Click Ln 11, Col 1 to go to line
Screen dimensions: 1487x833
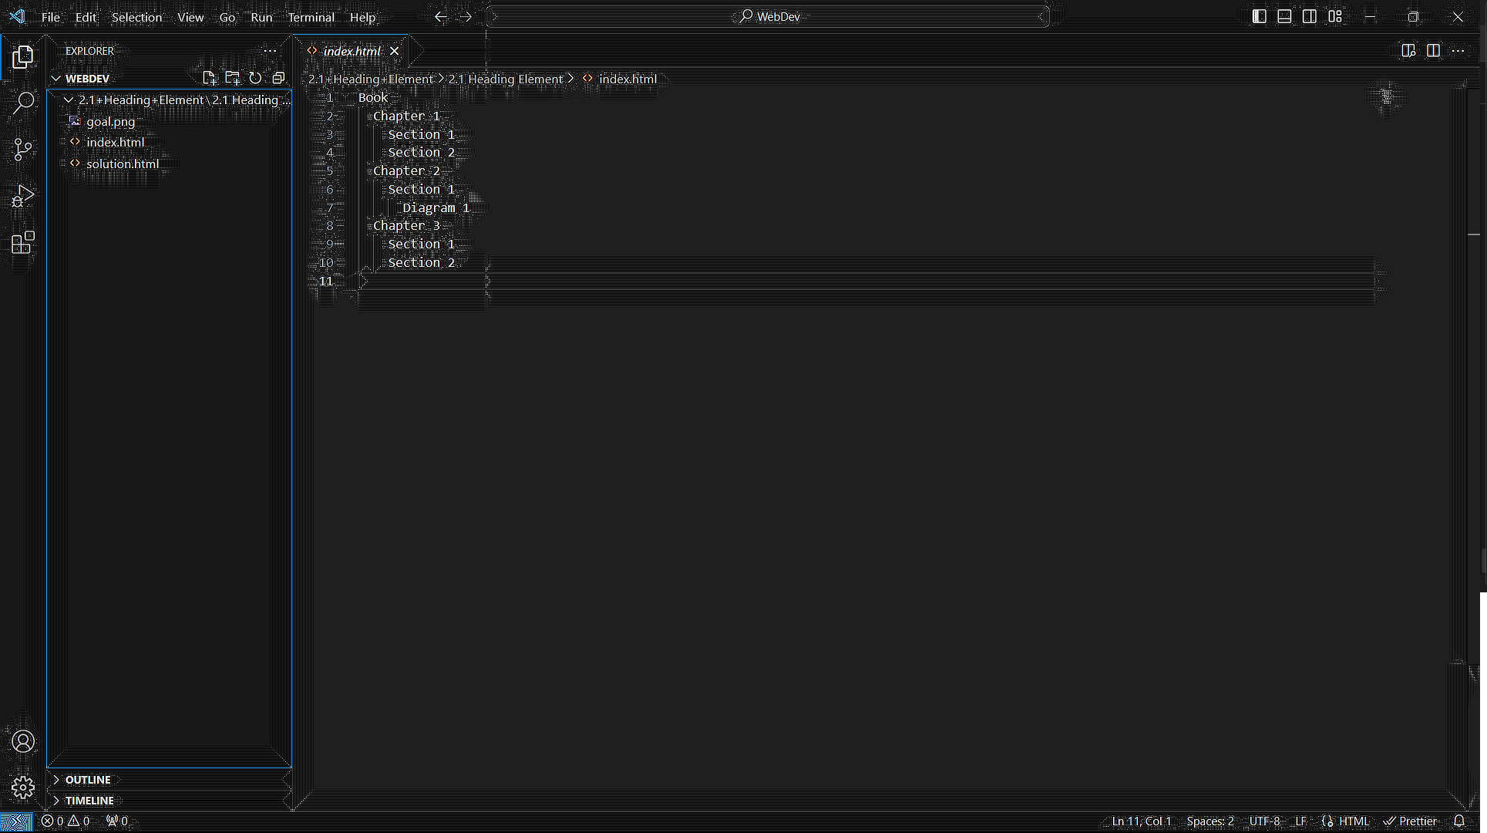(x=1141, y=821)
